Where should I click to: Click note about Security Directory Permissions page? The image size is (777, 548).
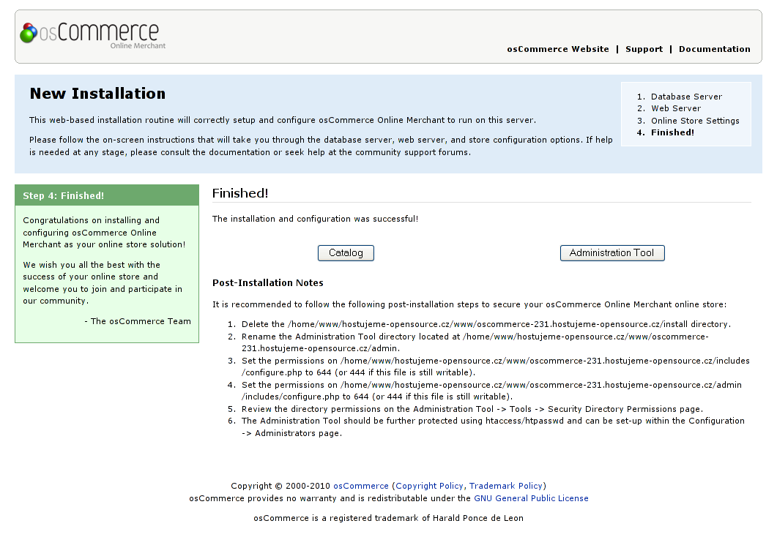pos(472,409)
